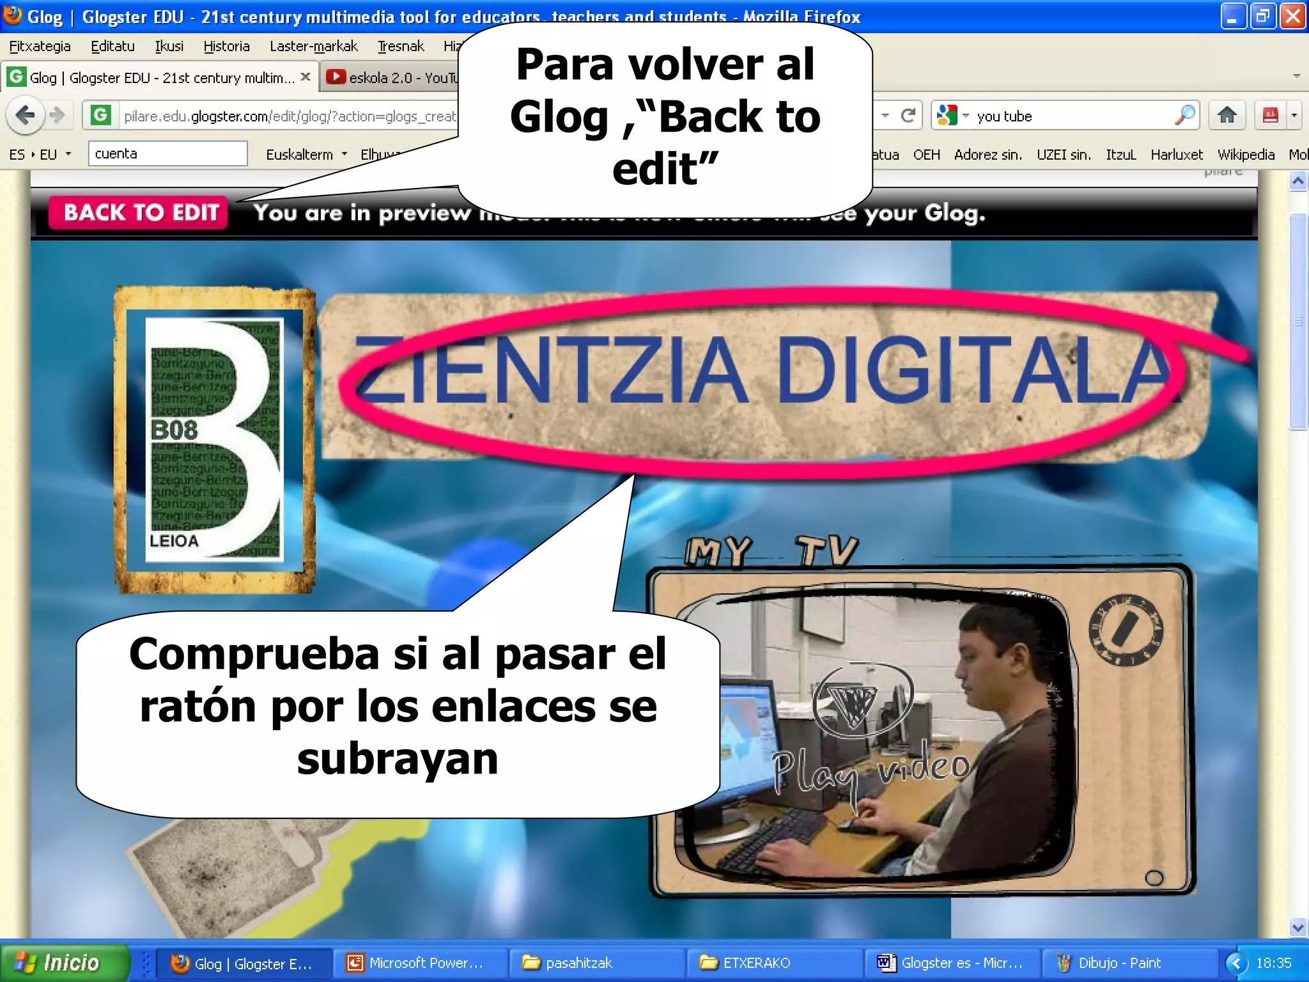Reload the page with the refresh icon

coord(908,116)
